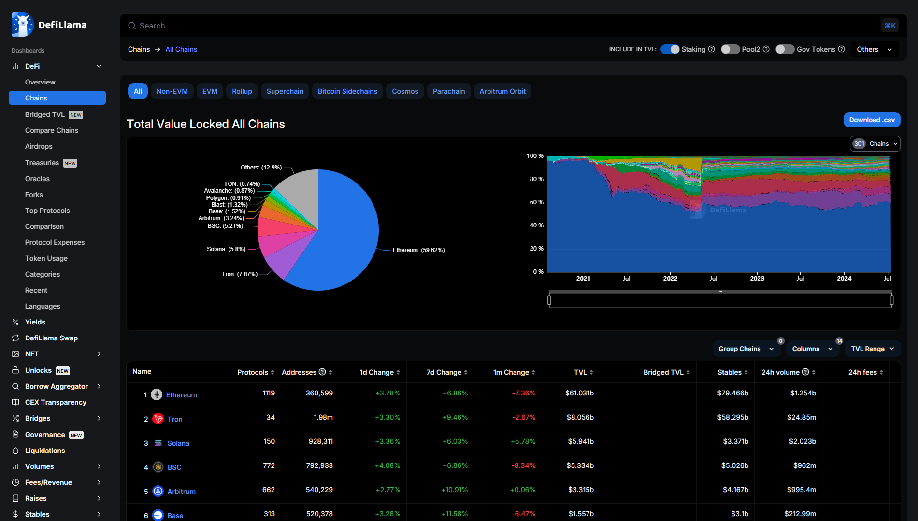Click the Arbitrum chain logo
918x521 pixels.
pos(158,491)
